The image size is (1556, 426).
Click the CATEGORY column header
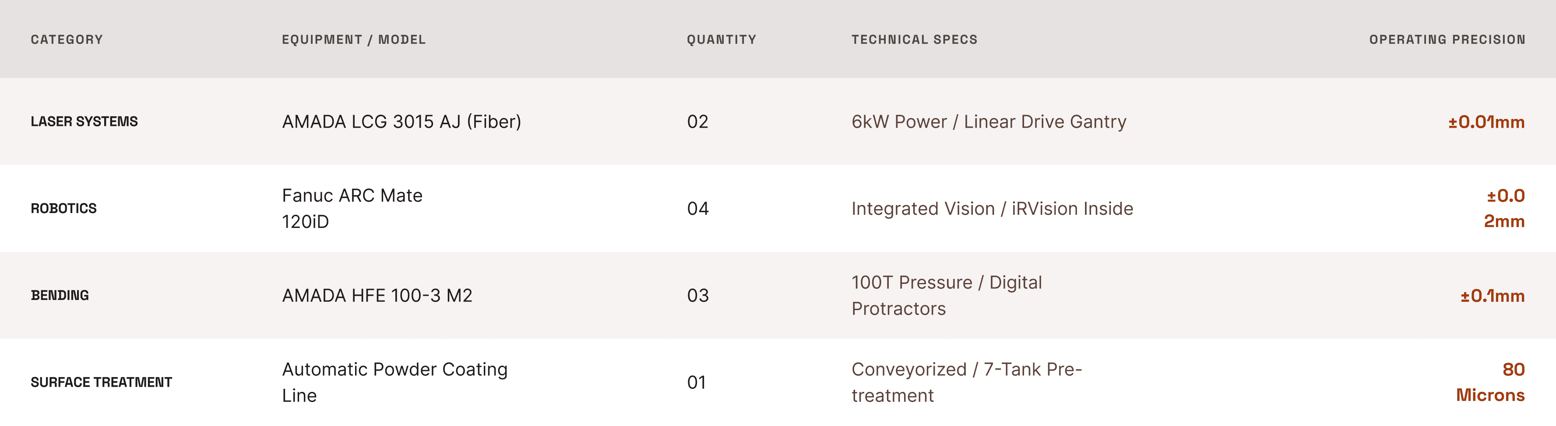click(x=67, y=39)
